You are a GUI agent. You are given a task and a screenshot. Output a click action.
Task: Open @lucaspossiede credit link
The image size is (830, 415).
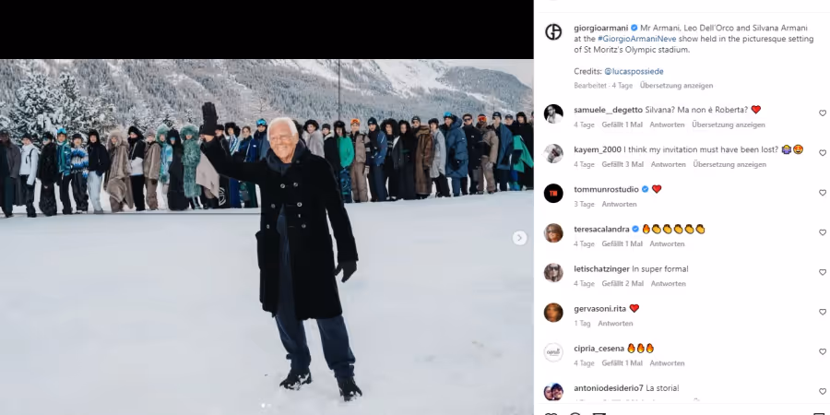pyautogui.click(x=634, y=71)
